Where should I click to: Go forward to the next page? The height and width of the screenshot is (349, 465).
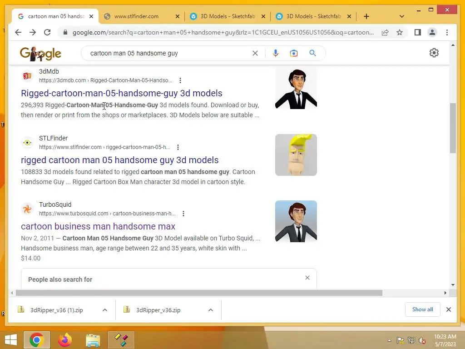pyautogui.click(x=33, y=32)
